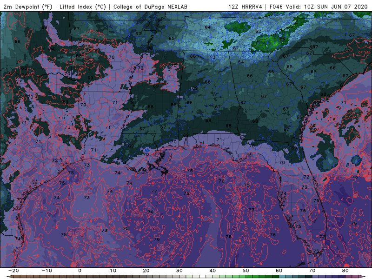The image size is (372, 279).
Task: Click the 50 tick label on the color scale
Action: pyautogui.click(x=246, y=271)
